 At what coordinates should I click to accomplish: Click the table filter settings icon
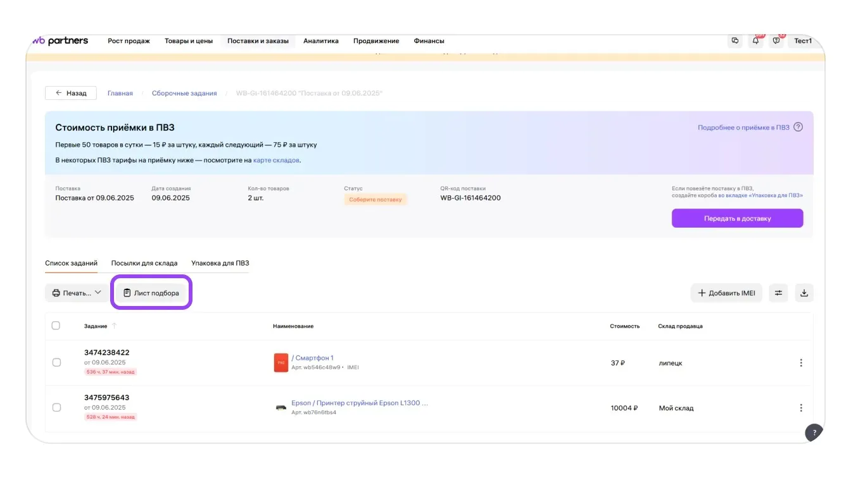(x=778, y=293)
